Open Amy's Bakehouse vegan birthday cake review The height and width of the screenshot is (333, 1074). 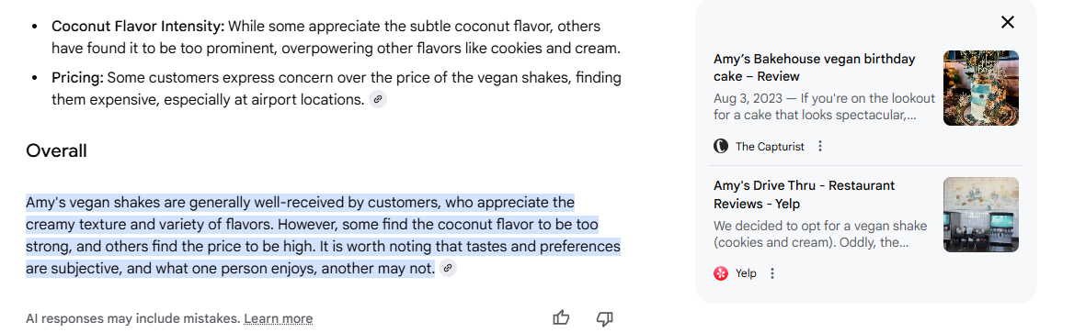[815, 68]
